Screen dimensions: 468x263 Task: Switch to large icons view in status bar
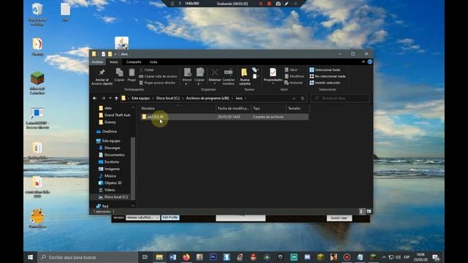point(369,211)
